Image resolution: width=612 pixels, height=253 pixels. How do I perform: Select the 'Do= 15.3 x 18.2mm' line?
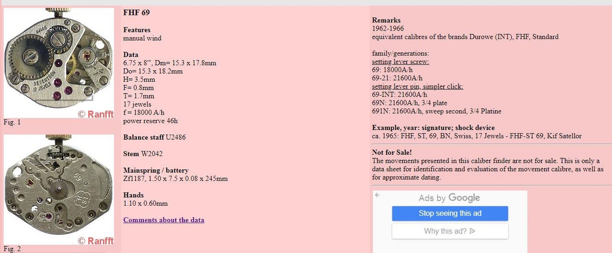tap(153, 71)
